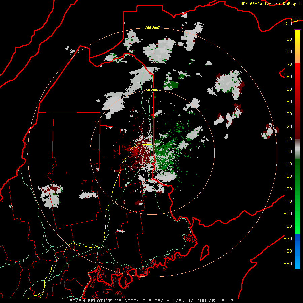
Task: Click the blue bottom color bar segment
Action: 297,252
